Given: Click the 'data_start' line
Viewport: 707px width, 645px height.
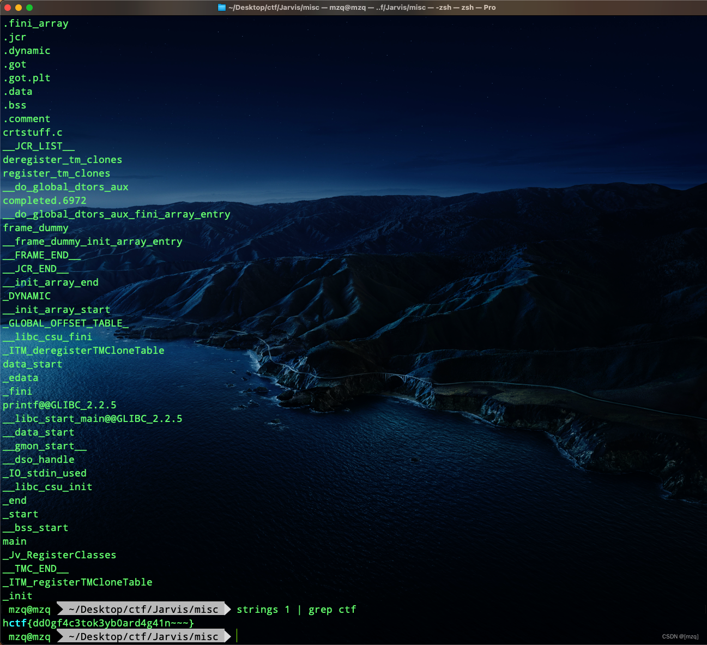Looking at the screenshot, I should pyautogui.click(x=33, y=364).
